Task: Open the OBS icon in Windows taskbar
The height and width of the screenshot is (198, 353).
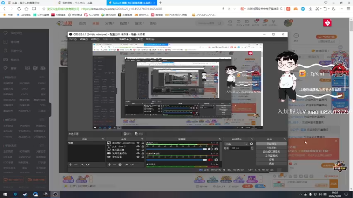Action: pos(55,194)
